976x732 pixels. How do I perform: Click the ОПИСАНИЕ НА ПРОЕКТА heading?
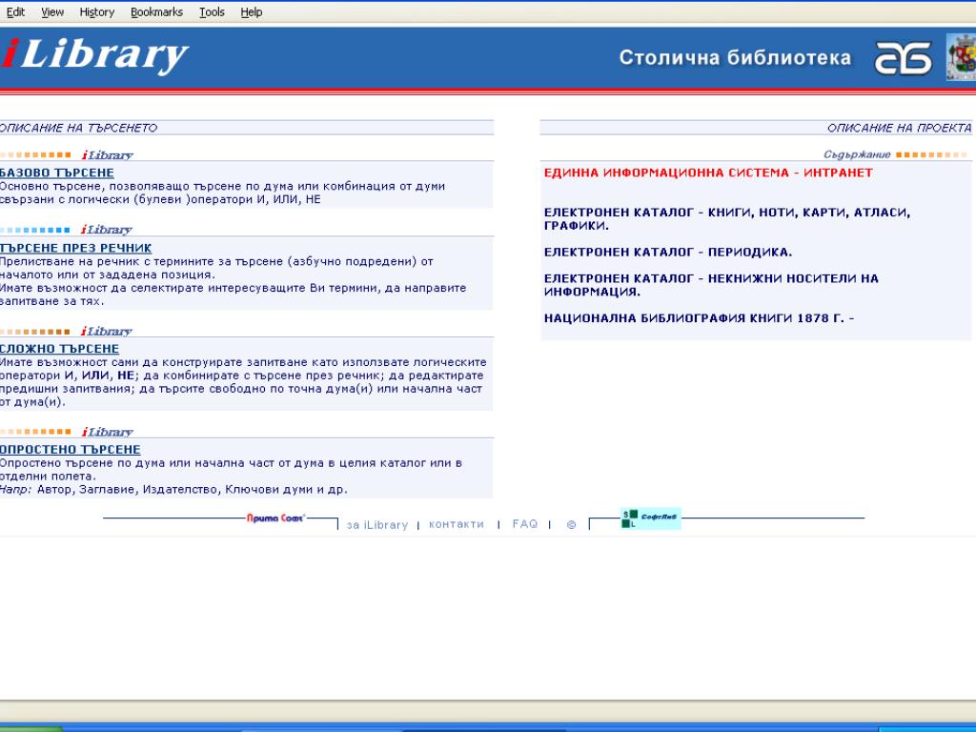(x=900, y=128)
